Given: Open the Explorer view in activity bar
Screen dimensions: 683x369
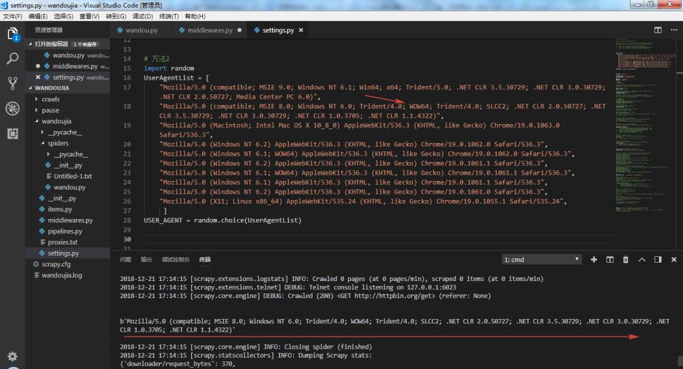Looking at the screenshot, I should point(12,34).
